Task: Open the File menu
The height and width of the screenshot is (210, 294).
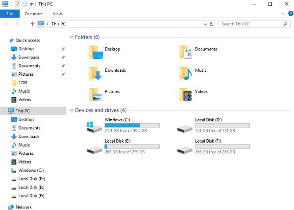Action: [10, 14]
